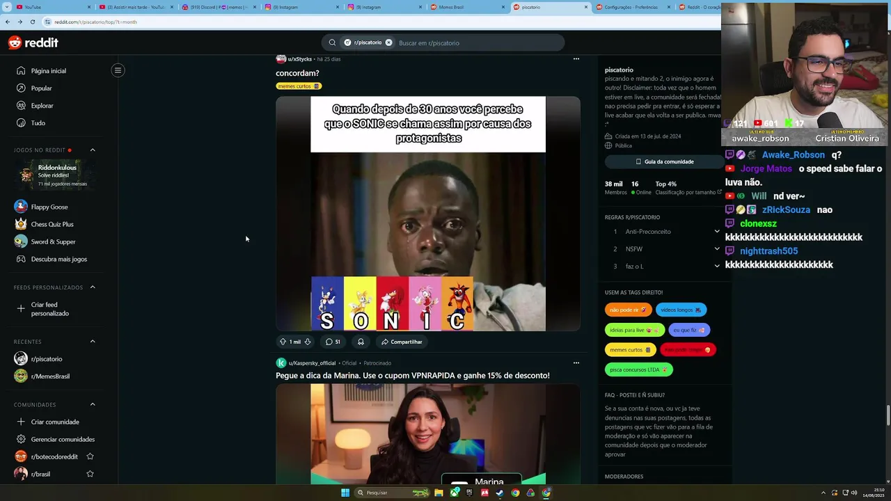Collapse the Jogos no Reddit section
This screenshot has height=501, width=891.
coord(93,150)
